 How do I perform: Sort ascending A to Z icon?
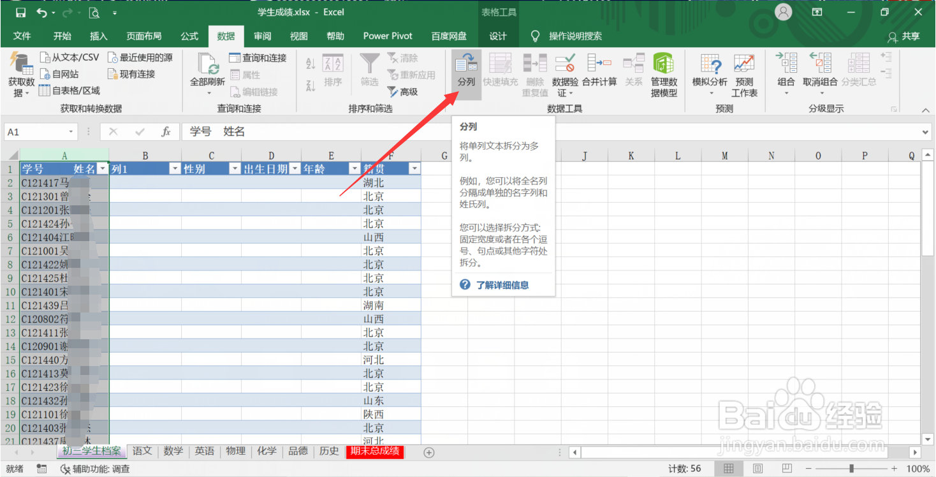311,63
